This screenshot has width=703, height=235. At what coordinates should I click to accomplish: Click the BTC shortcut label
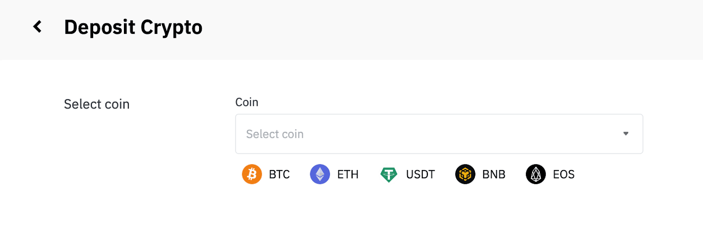279,174
